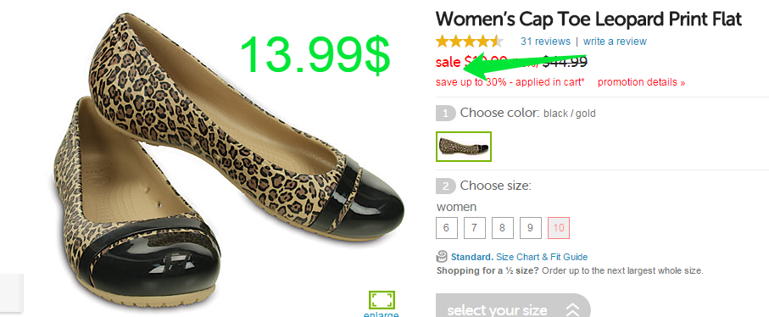Click the leopard print shoe product image
The width and height of the screenshot is (769, 317).
pyautogui.click(x=229, y=162)
